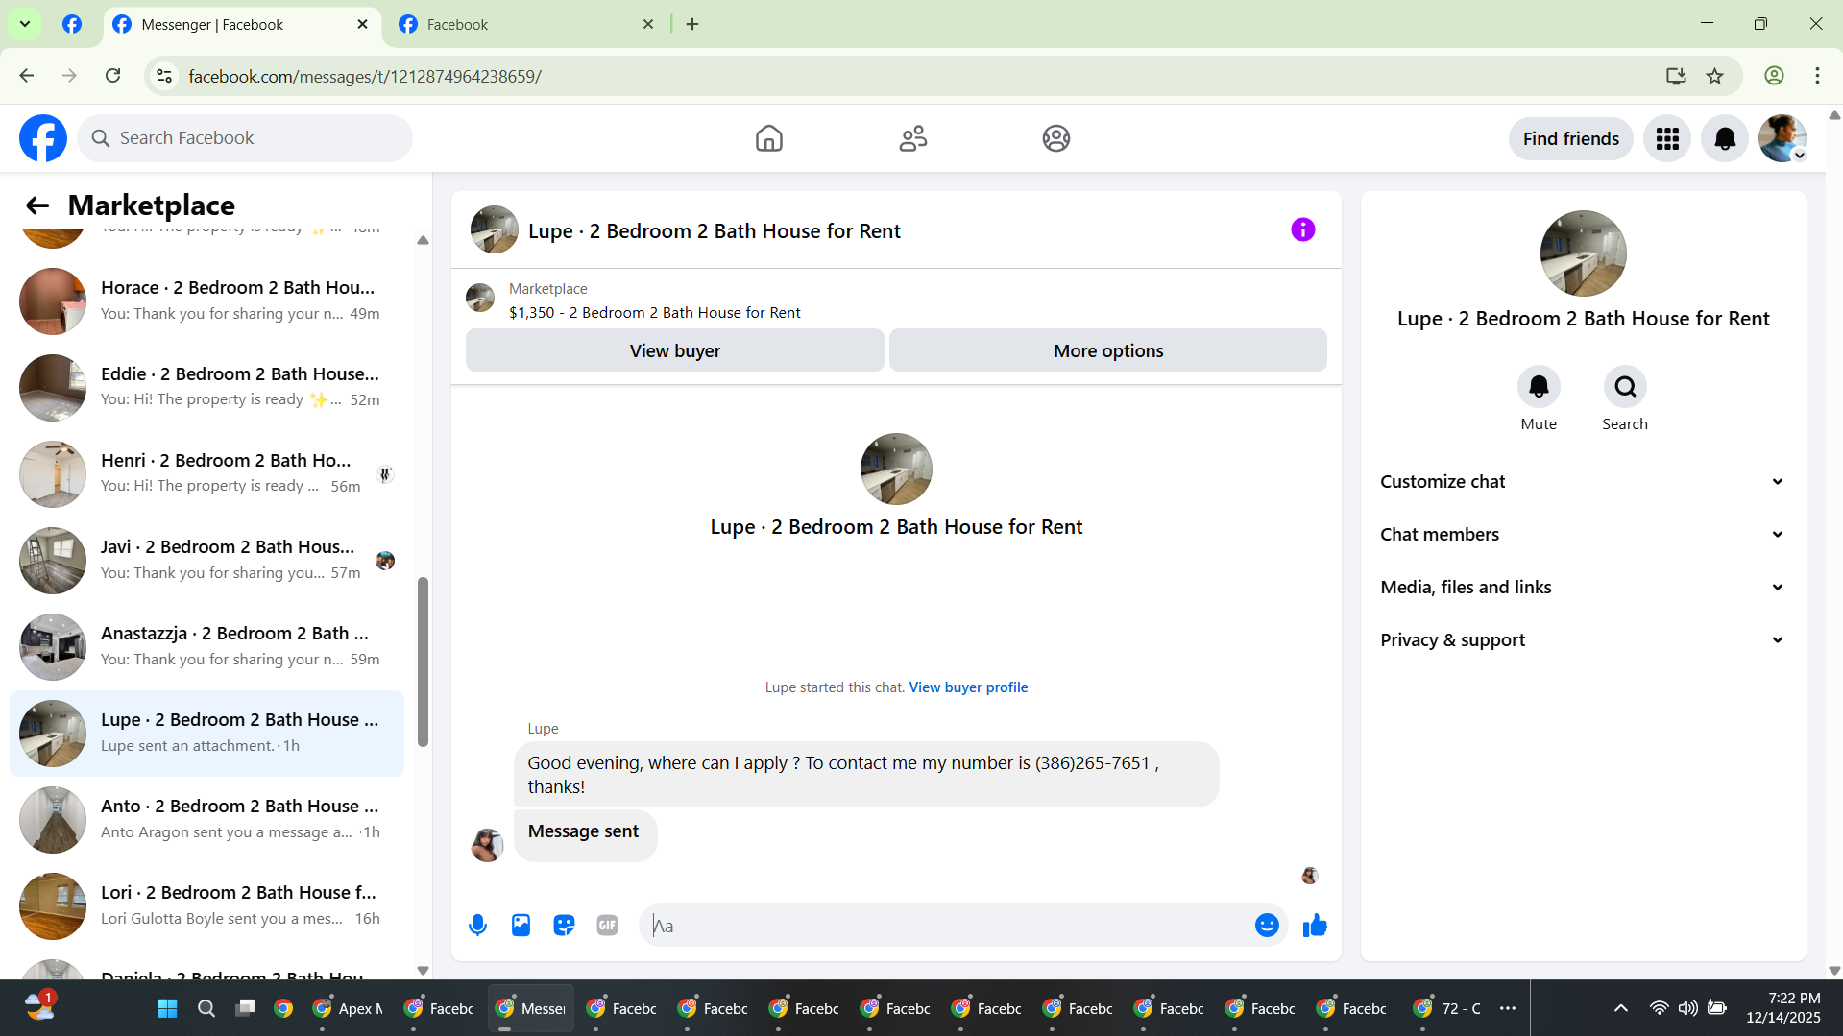Screen dimensions: 1843x1036
Task: Show more taskbar apps via the ellipsis
Action: [x=1508, y=1008]
